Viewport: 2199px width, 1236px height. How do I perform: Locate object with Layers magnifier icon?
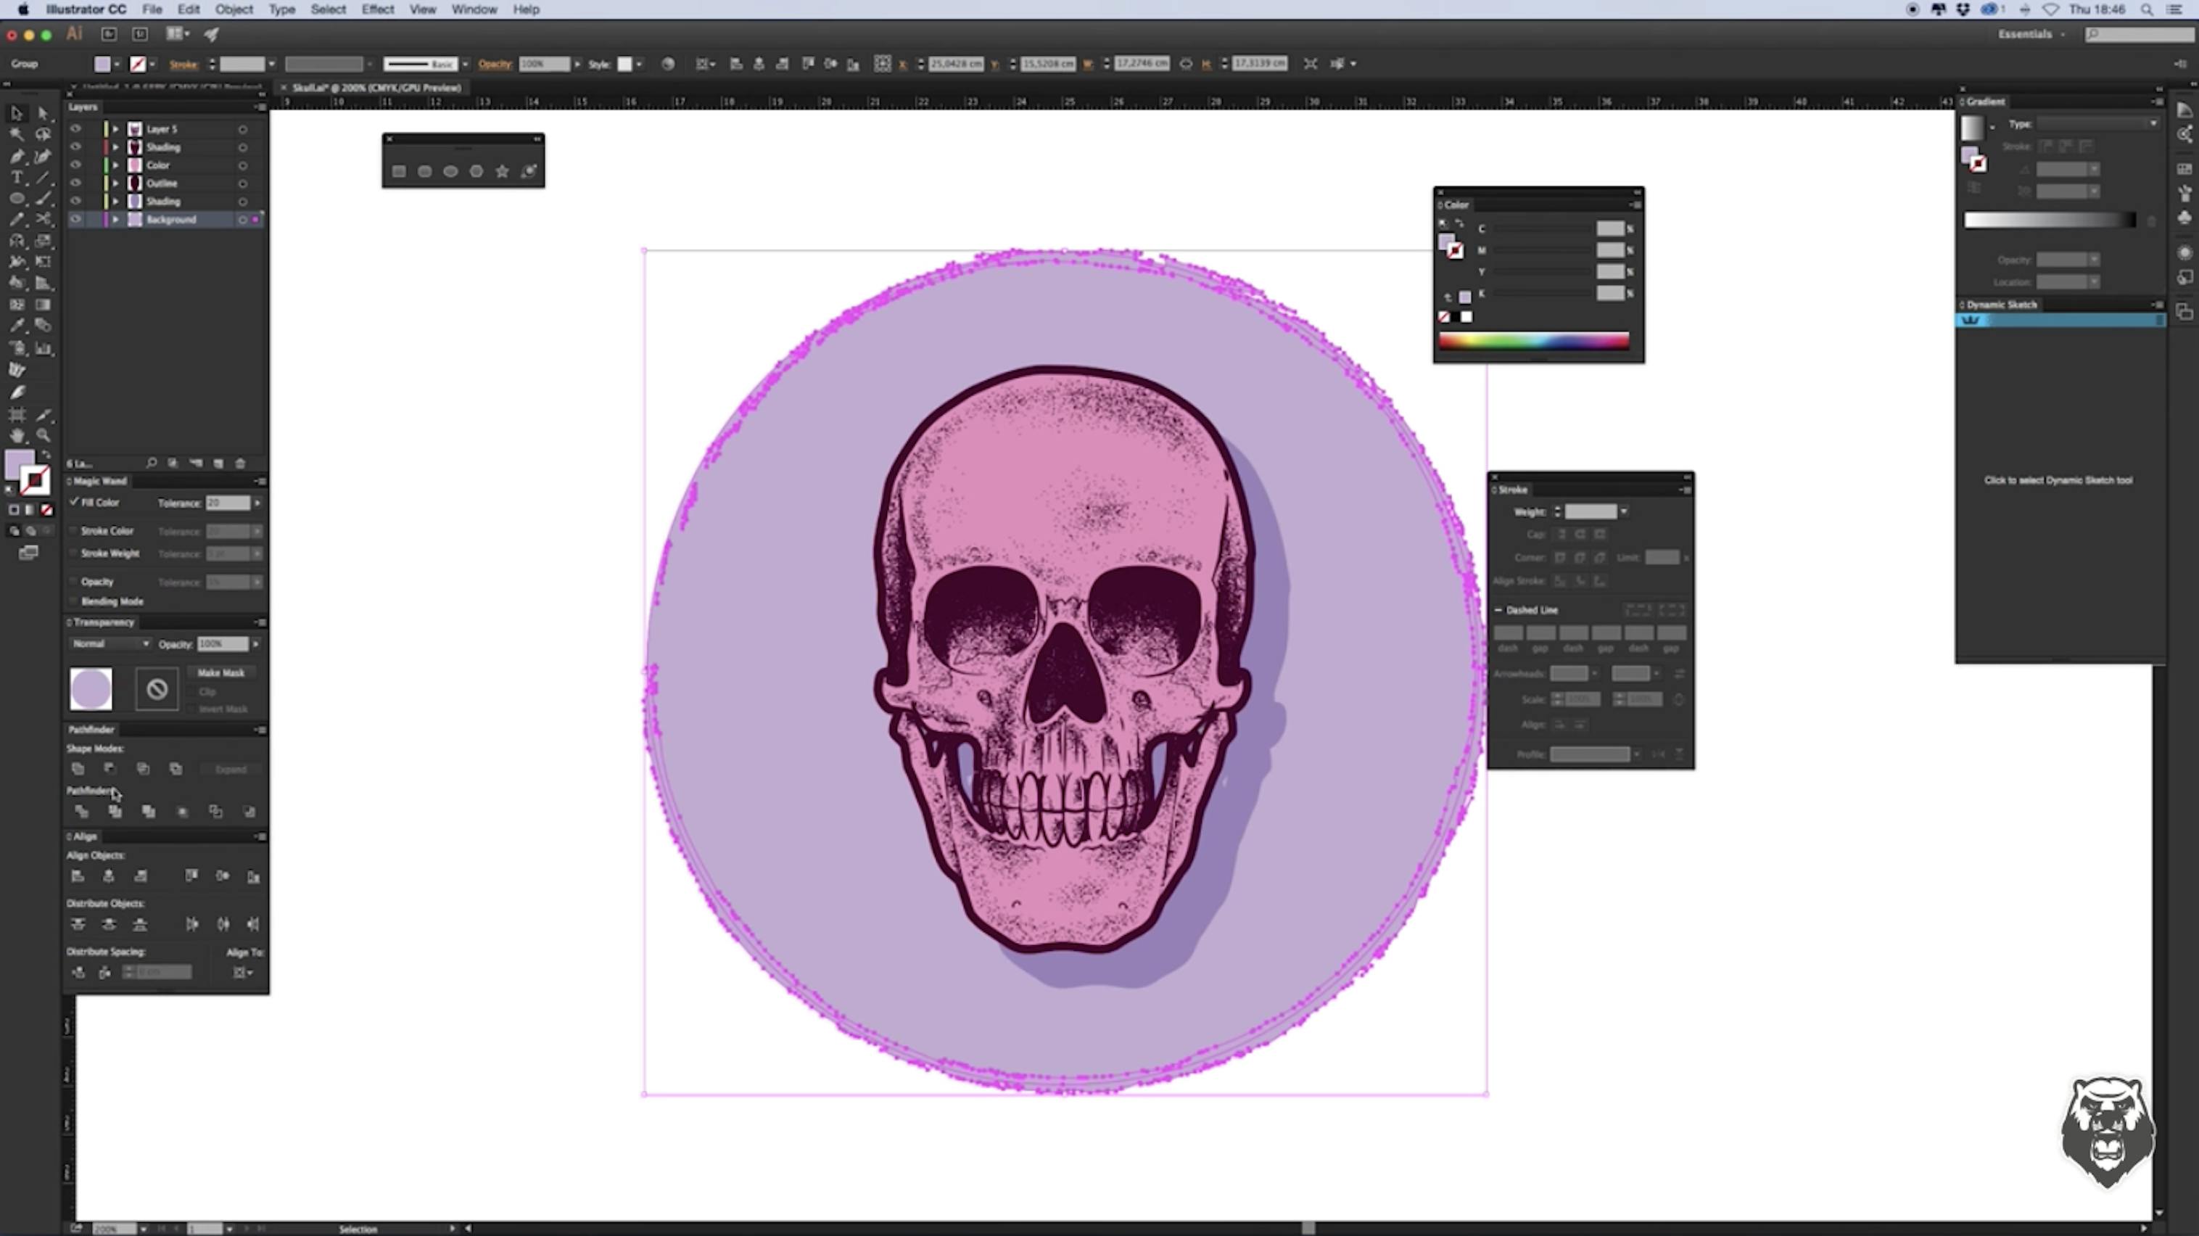click(x=151, y=463)
